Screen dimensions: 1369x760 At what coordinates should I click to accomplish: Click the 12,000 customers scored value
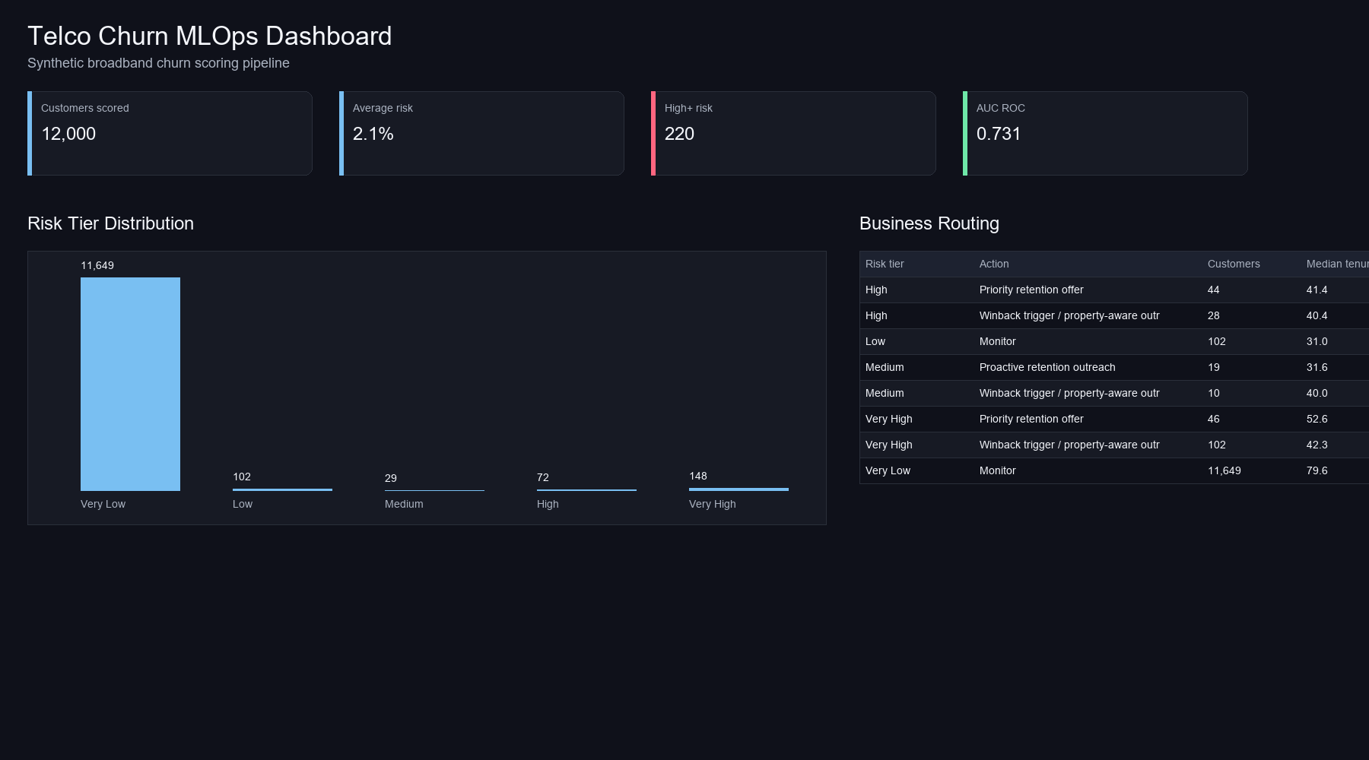tap(68, 134)
